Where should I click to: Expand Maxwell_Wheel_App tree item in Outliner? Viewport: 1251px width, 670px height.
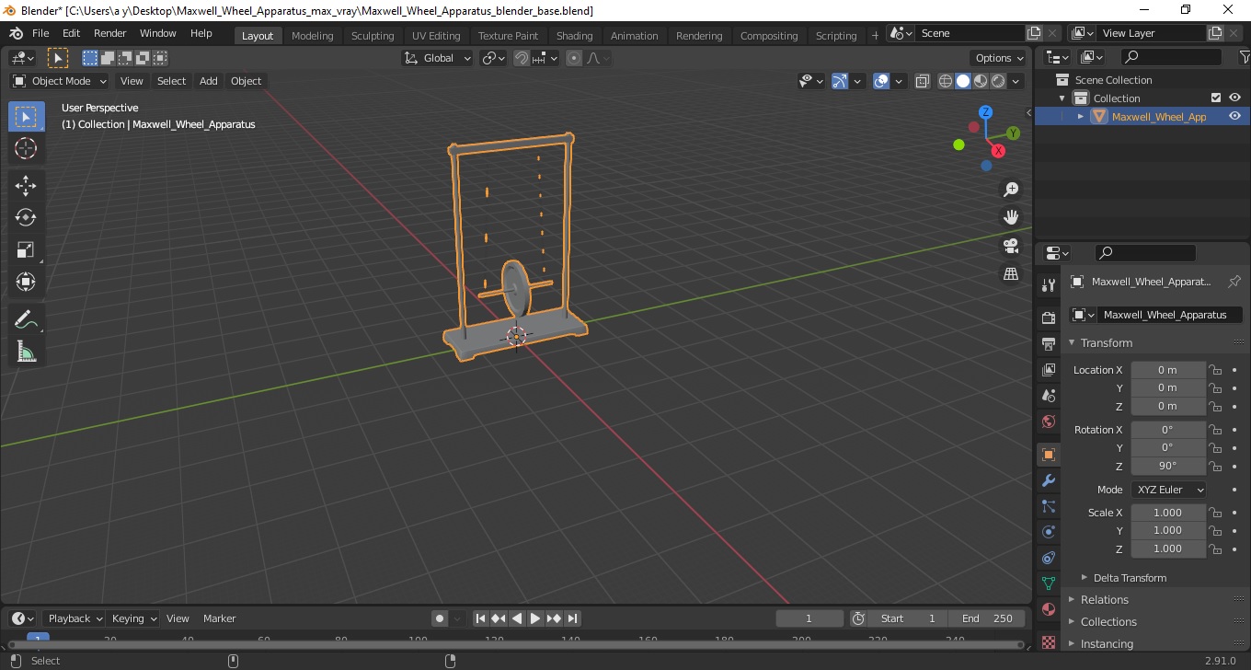[x=1081, y=117]
